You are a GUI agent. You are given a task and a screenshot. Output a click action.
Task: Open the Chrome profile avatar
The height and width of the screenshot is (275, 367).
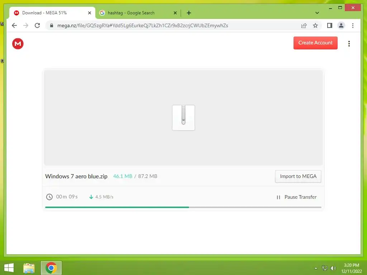(341, 25)
